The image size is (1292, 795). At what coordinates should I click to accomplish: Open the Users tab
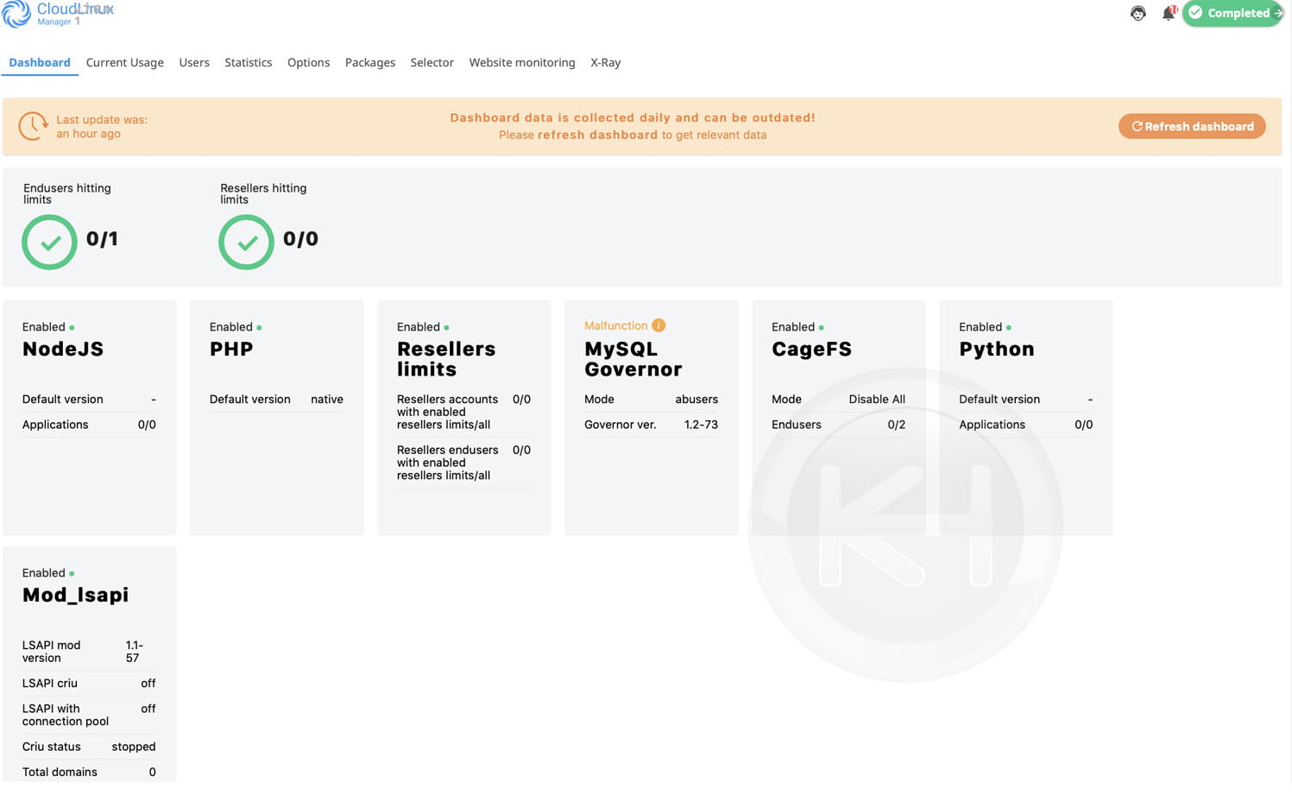[194, 62]
